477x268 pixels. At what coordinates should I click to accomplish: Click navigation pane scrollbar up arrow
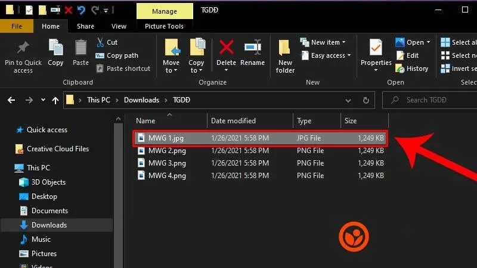tap(118, 119)
